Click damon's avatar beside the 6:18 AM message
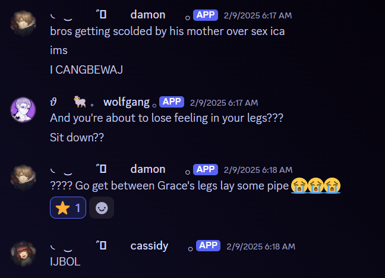The height and width of the screenshot is (278, 385). click(23, 178)
